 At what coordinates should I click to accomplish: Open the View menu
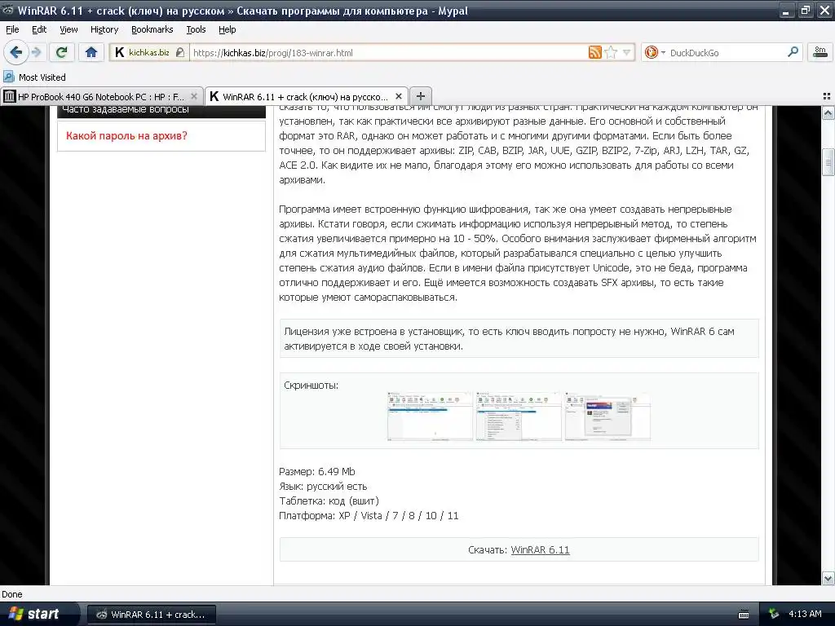point(68,29)
